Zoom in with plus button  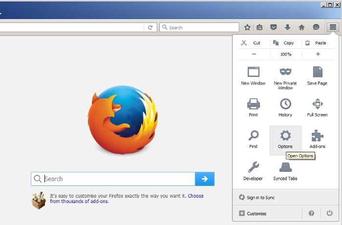[x=318, y=54]
